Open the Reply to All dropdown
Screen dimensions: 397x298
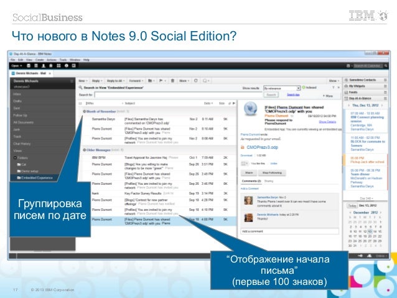(x=116, y=81)
